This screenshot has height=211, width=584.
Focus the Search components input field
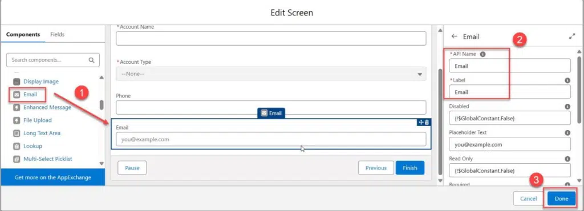53,60
